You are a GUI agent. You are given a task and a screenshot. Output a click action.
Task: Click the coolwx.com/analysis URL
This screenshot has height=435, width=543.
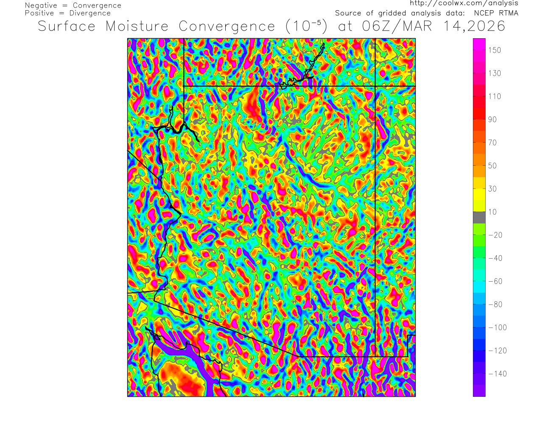[464, 3]
